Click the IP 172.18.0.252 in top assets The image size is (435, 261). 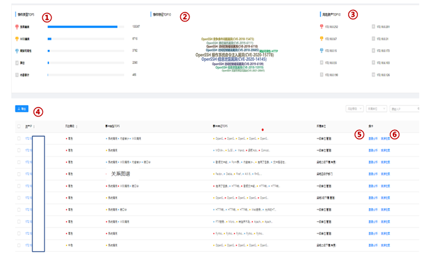pos(331,27)
